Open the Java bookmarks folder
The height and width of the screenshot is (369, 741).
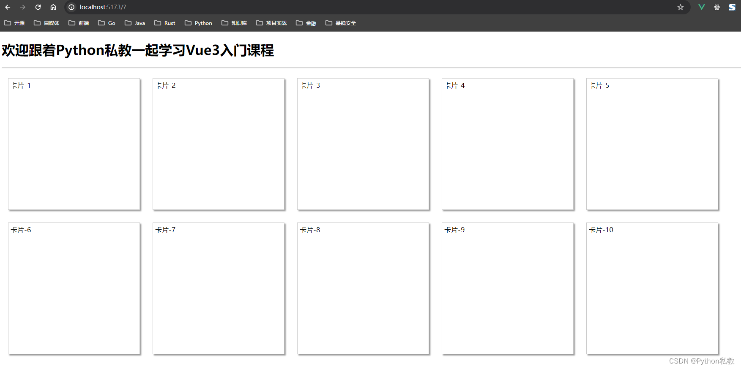135,23
